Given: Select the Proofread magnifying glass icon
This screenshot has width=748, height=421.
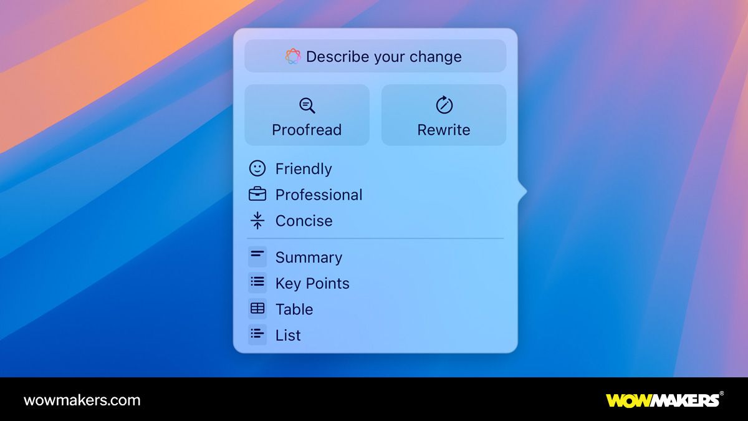Looking at the screenshot, I should tap(307, 105).
